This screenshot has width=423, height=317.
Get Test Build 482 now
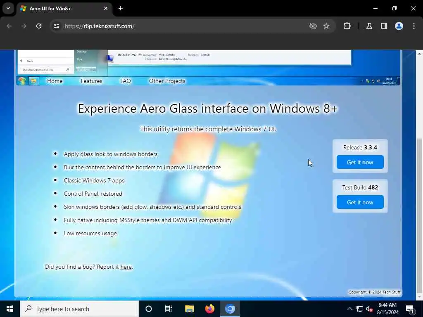tap(360, 202)
